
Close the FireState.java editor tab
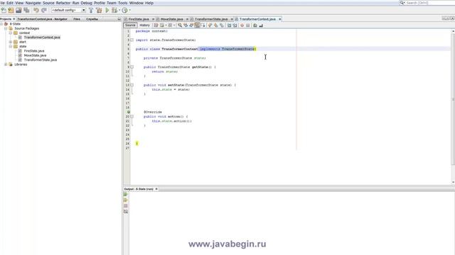[154, 19]
